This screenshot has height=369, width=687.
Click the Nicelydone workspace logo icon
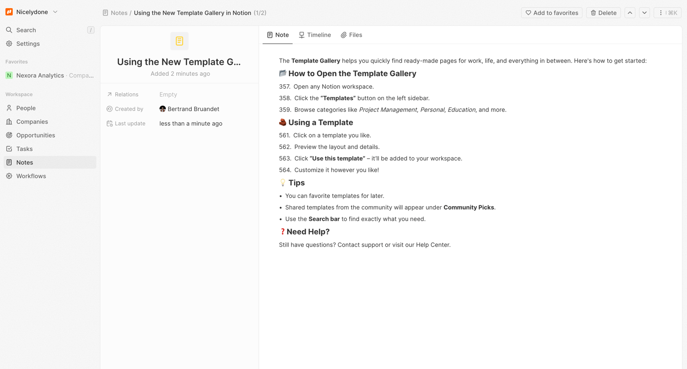(9, 12)
